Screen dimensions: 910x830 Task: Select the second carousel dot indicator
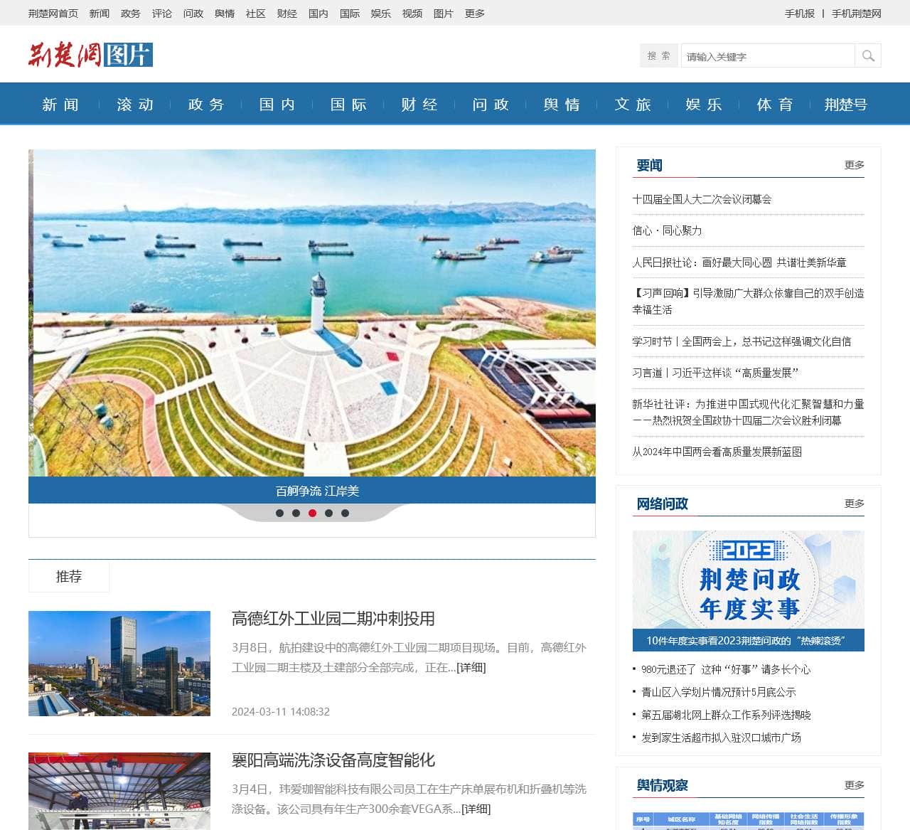[296, 513]
